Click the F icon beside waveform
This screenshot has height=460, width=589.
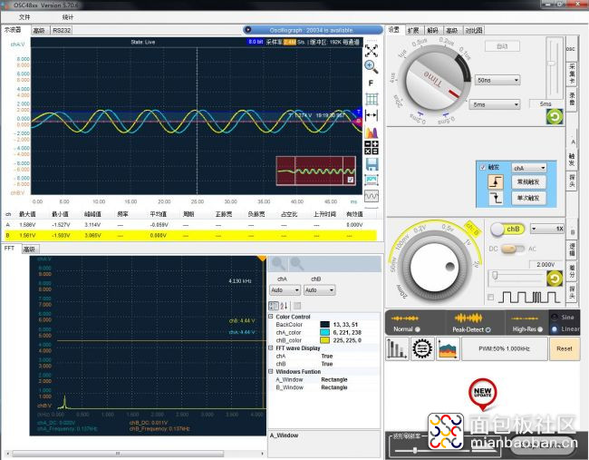click(371, 83)
